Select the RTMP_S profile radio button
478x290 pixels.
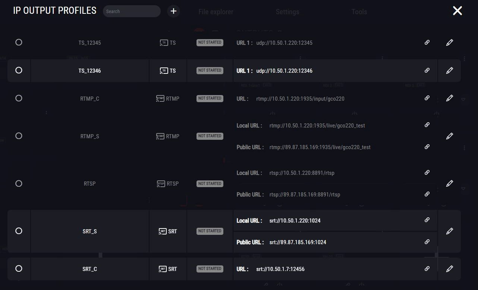(19, 136)
